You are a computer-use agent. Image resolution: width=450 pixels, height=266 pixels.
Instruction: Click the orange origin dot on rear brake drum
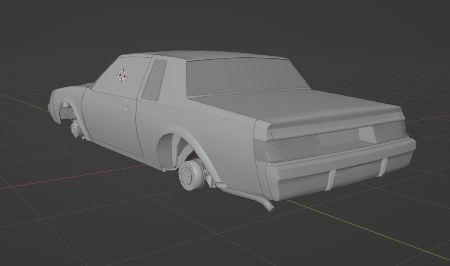(x=191, y=167)
